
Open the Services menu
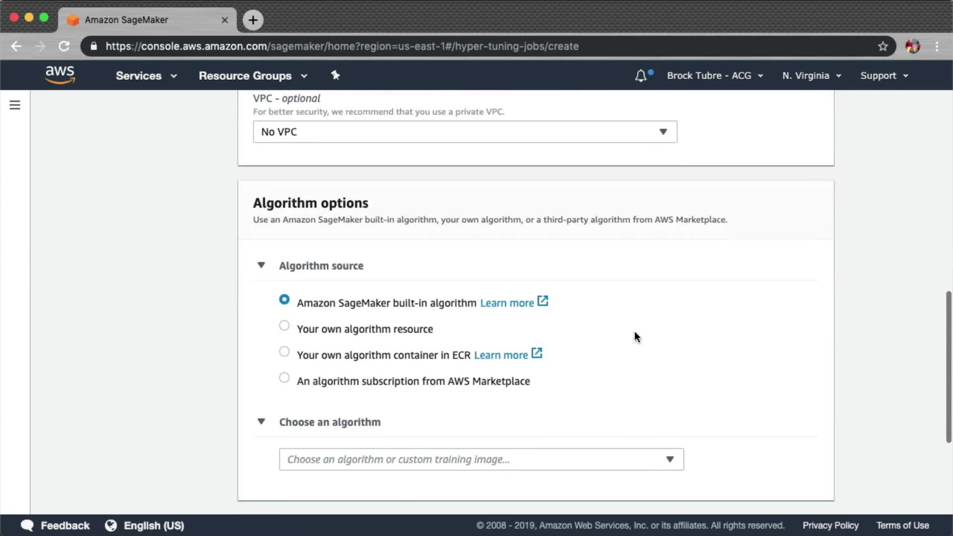[146, 76]
